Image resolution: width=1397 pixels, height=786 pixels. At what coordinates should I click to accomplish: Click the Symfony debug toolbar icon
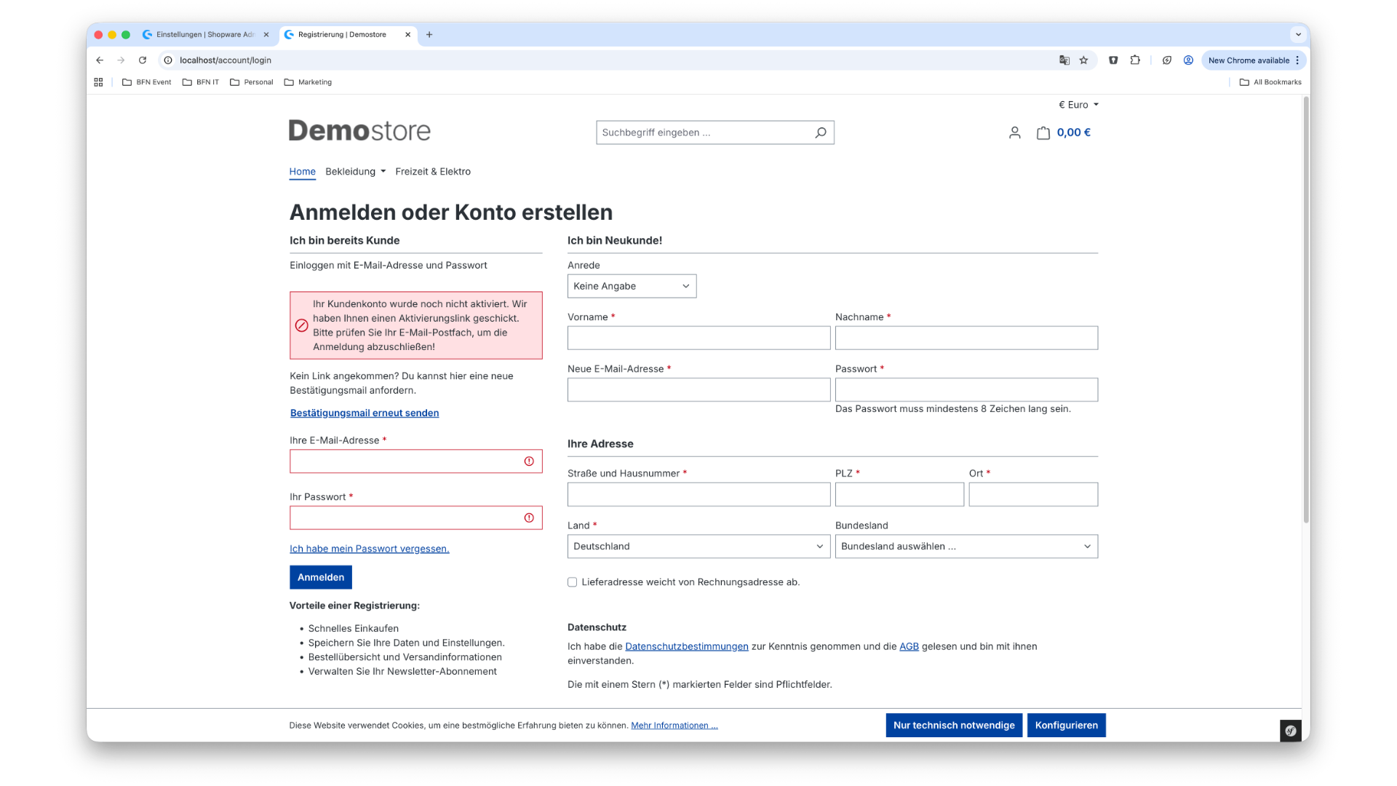pyautogui.click(x=1290, y=731)
